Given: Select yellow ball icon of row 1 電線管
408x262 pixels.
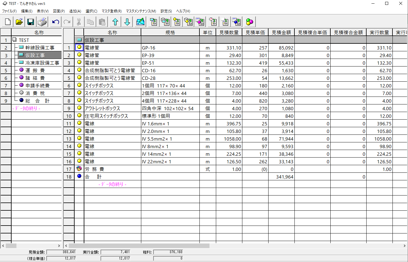Looking at the screenshot, I should [x=79, y=47].
